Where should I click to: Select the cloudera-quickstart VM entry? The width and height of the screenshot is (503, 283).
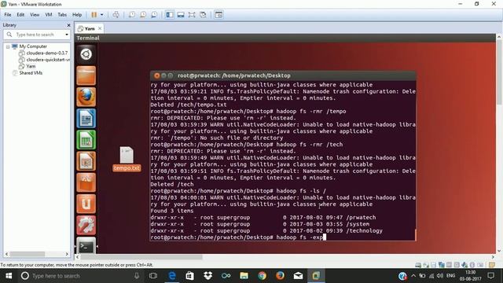pos(47,60)
